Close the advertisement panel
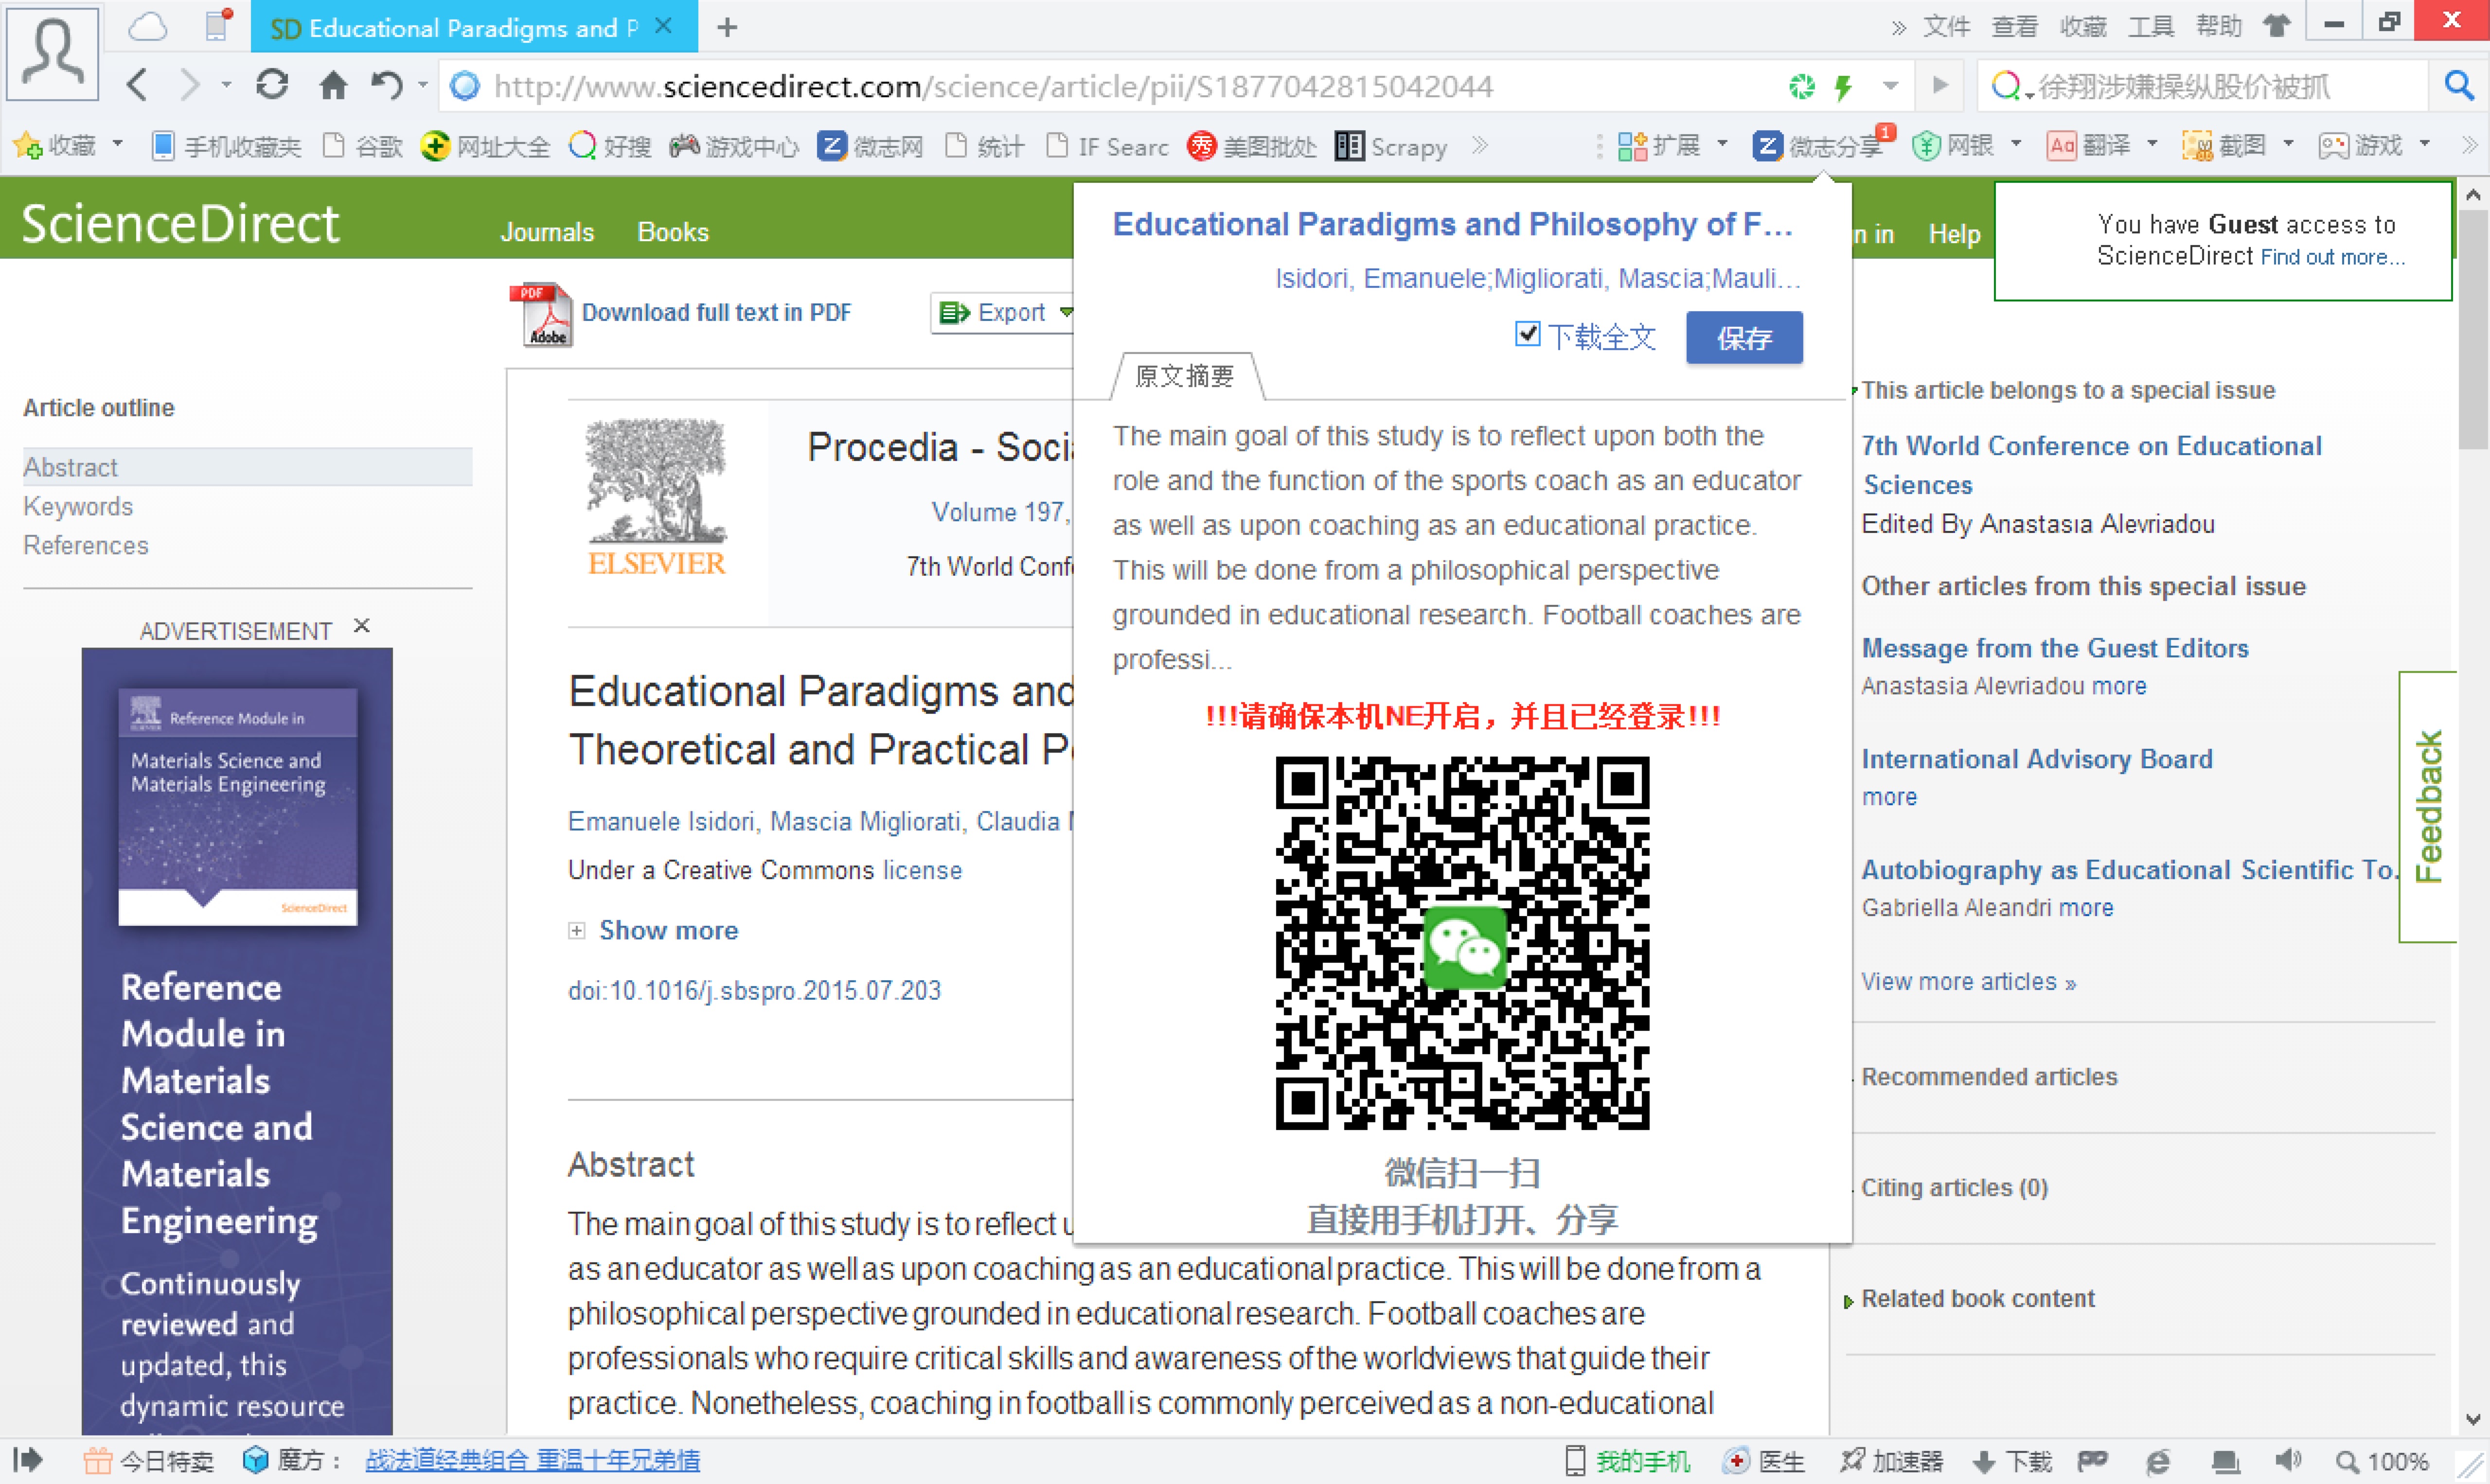This screenshot has height=1484, width=2490. (363, 626)
